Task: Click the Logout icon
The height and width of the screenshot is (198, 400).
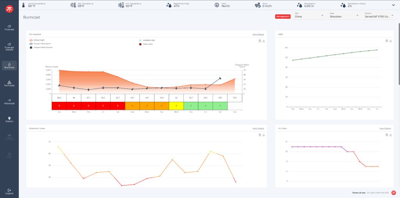Action: tap(9, 190)
